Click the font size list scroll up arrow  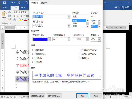pos(99,21)
